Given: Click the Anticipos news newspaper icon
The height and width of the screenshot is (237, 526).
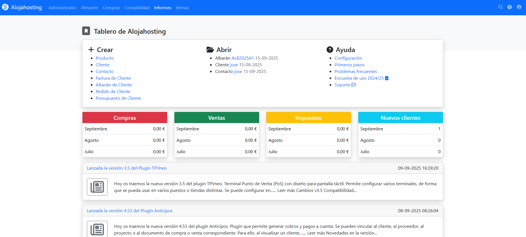Looking at the screenshot, I should [97, 229].
